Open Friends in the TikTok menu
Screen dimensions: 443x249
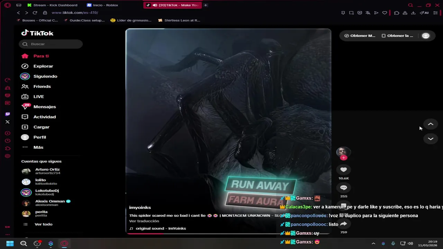(36, 86)
